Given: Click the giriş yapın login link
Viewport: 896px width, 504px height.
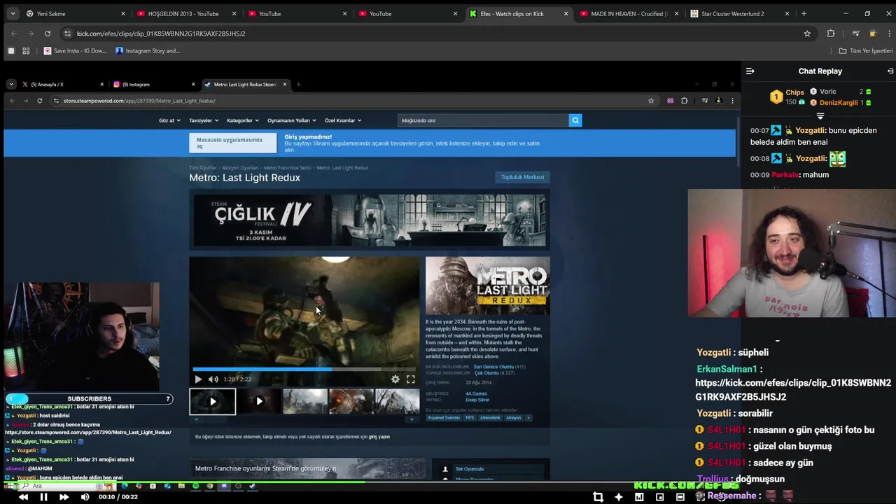Looking at the screenshot, I should pyautogui.click(x=379, y=437).
